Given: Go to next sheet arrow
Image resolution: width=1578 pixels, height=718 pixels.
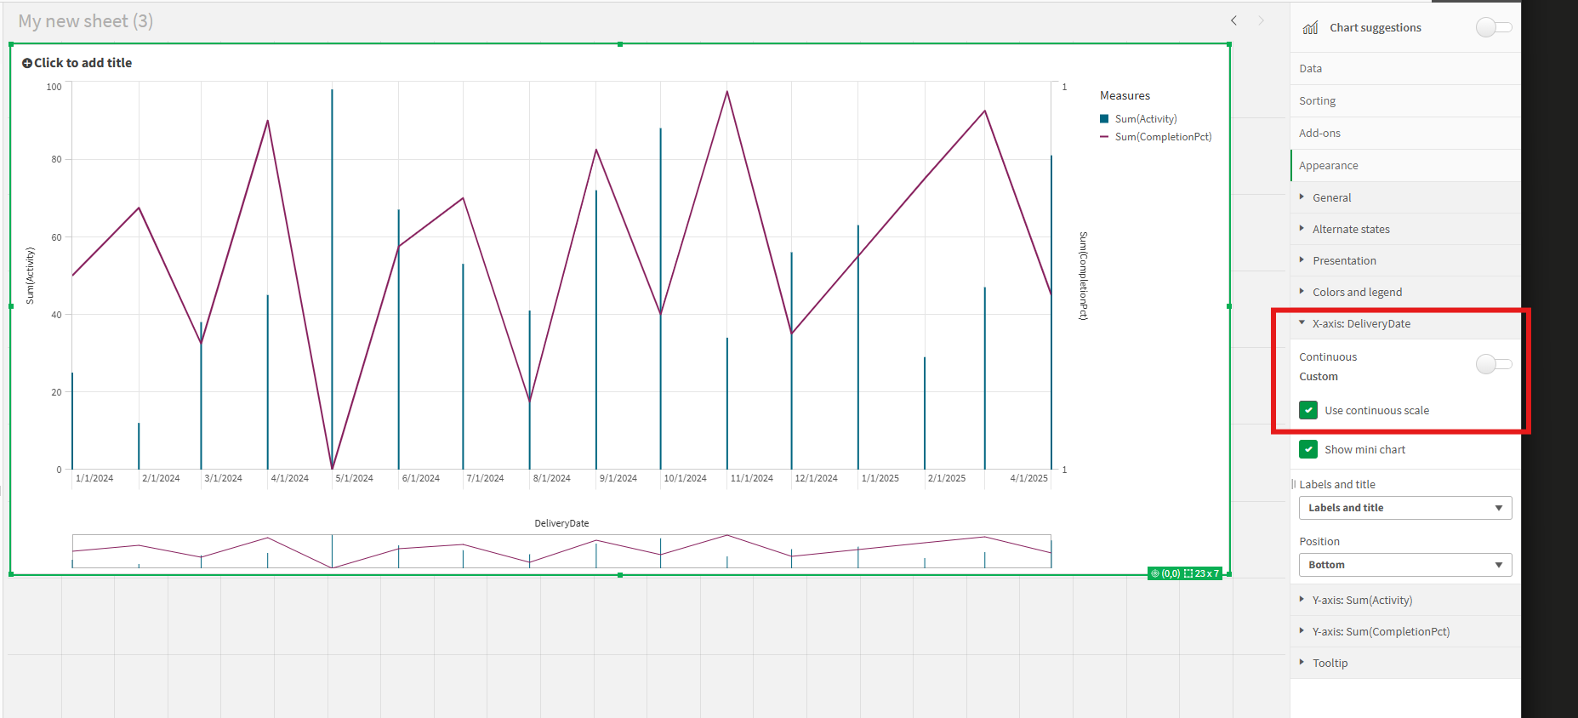Looking at the screenshot, I should (x=1261, y=20).
